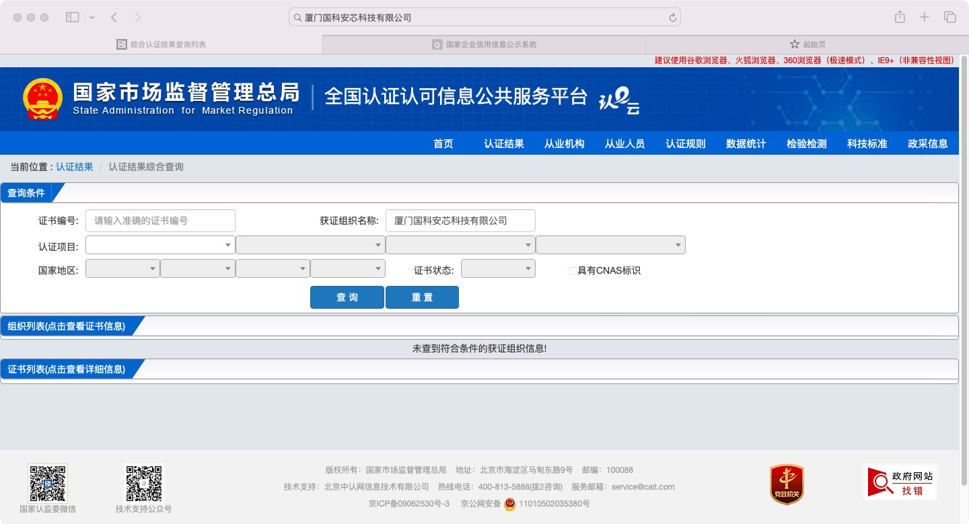Open the 认证规则 navigation menu

[x=686, y=143]
